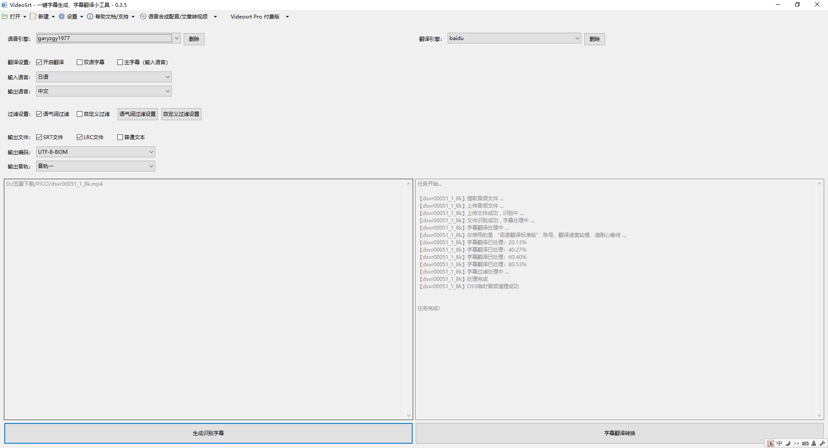
Task: Click the voice icon for 语音合成配音/文章转视频
Action: [x=143, y=16]
